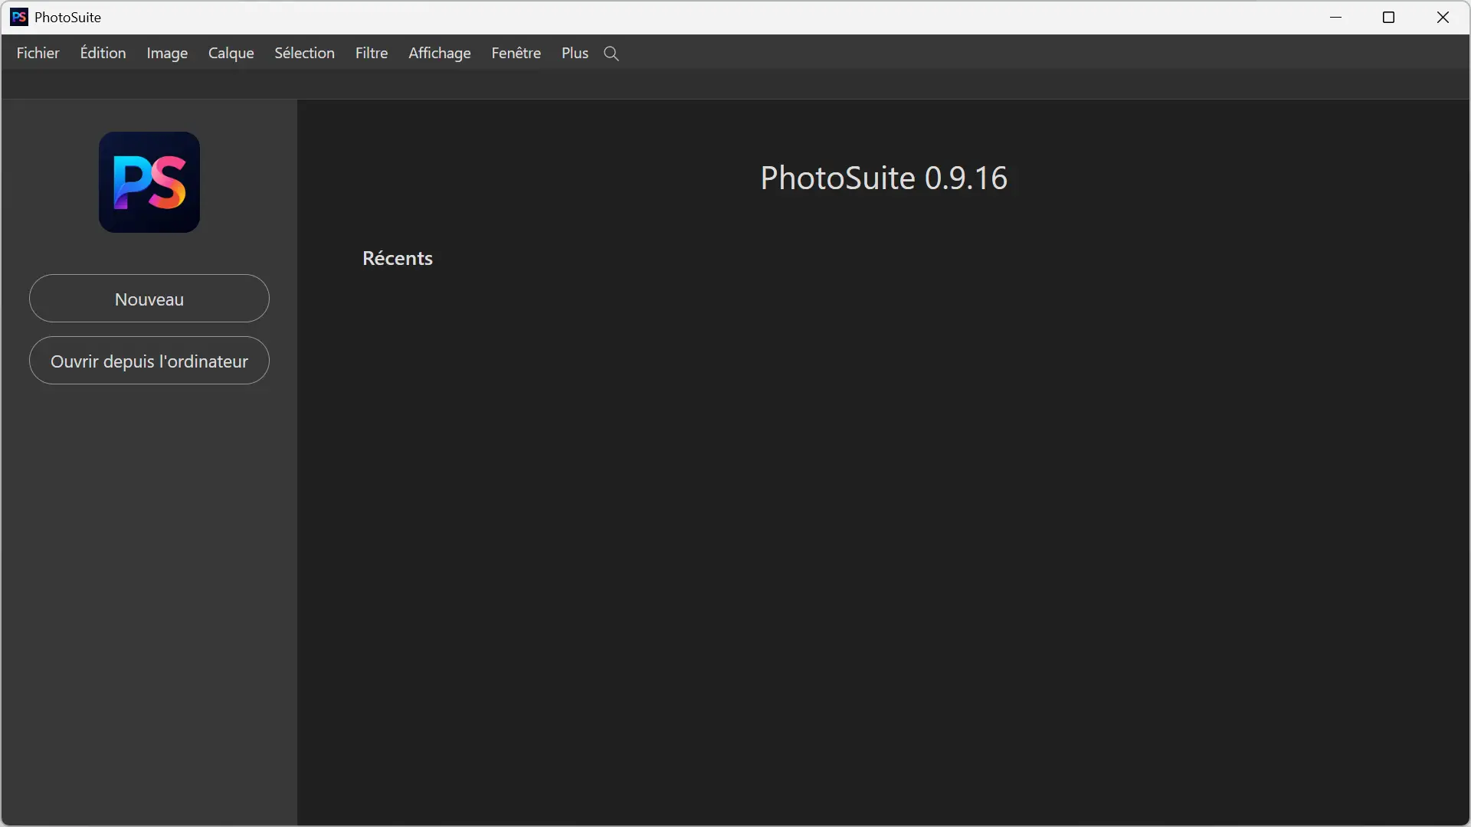Minimize the PhotoSuite window
This screenshot has width=1471, height=827.
[1336, 17]
